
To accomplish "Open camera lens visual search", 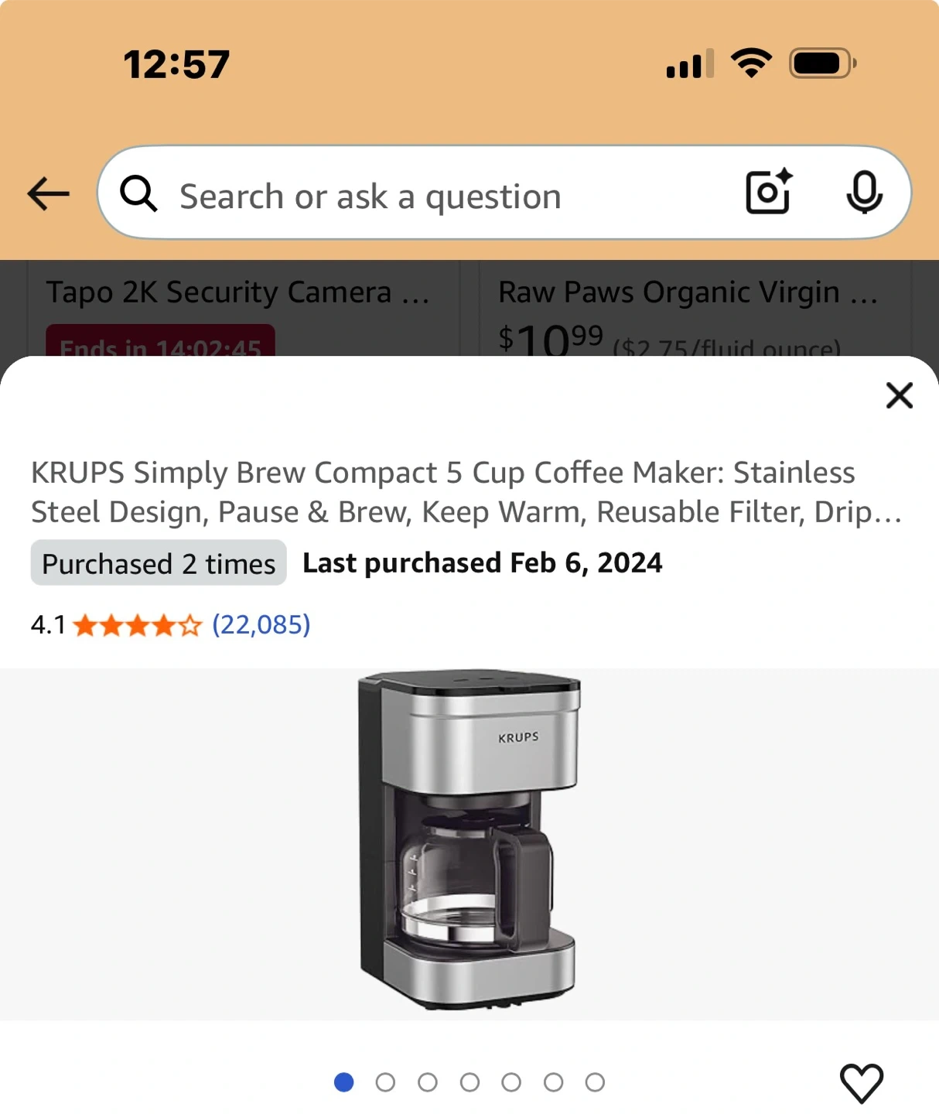I will (x=769, y=192).
